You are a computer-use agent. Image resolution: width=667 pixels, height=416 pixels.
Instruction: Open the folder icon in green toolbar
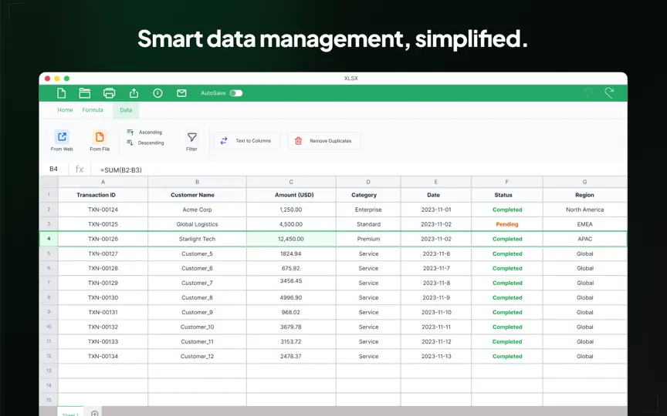[85, 93]
